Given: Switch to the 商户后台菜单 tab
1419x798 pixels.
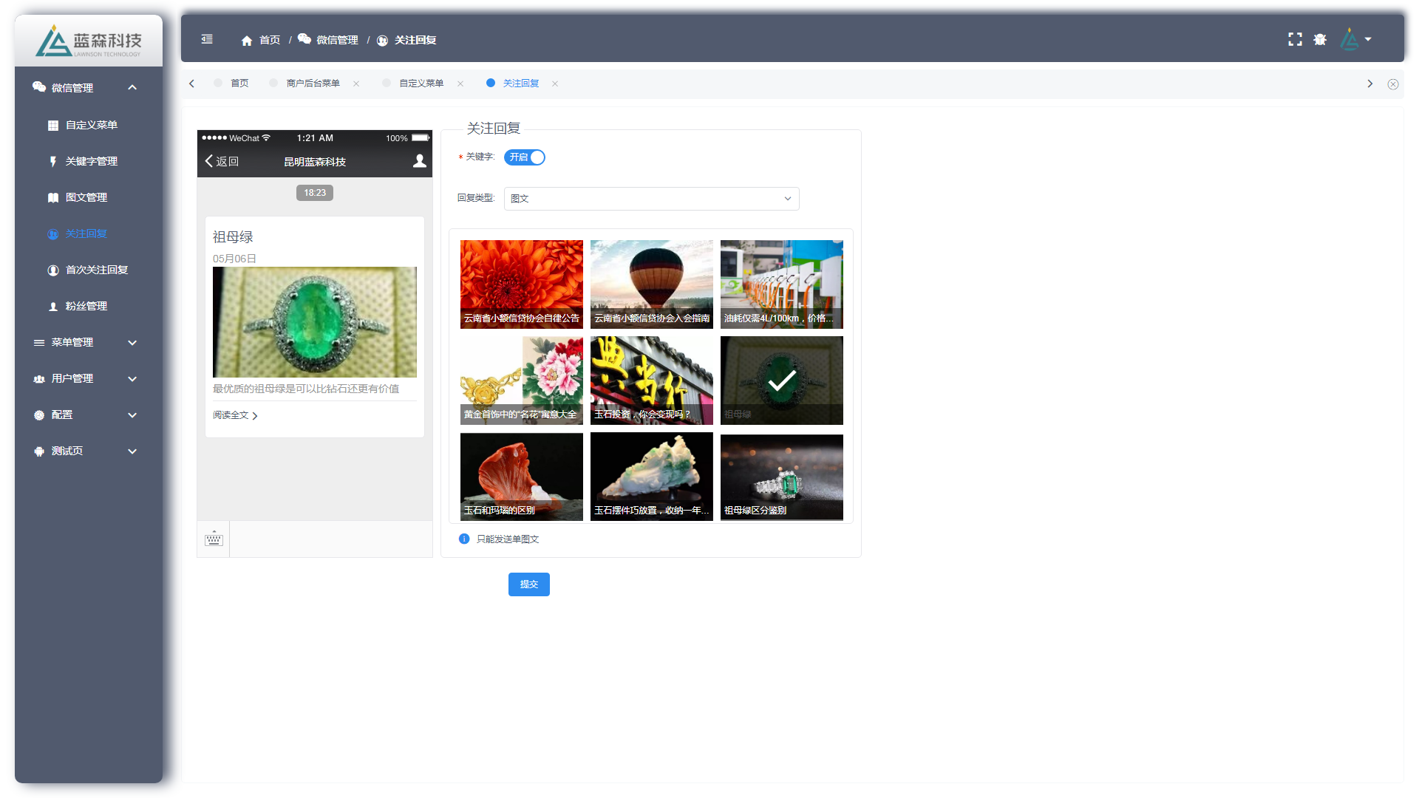Looking at the screenshot, I should coord(313,83).
